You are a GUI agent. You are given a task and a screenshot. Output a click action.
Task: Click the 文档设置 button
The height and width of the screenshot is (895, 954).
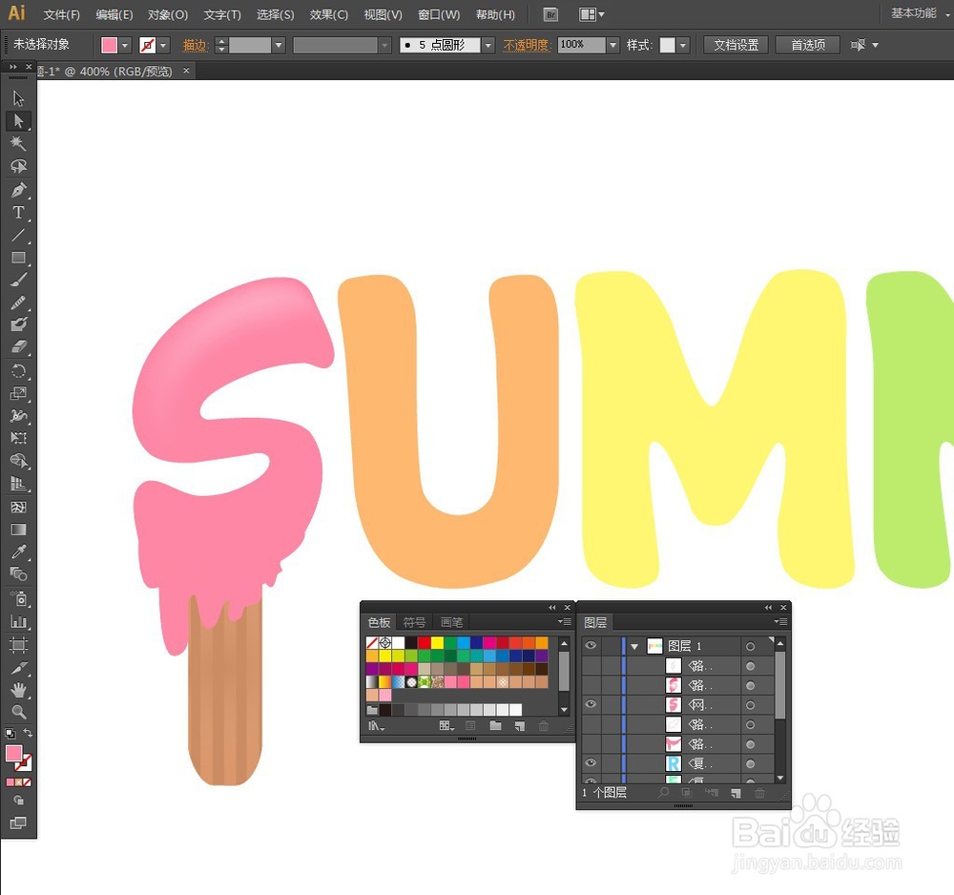point(736,45)
